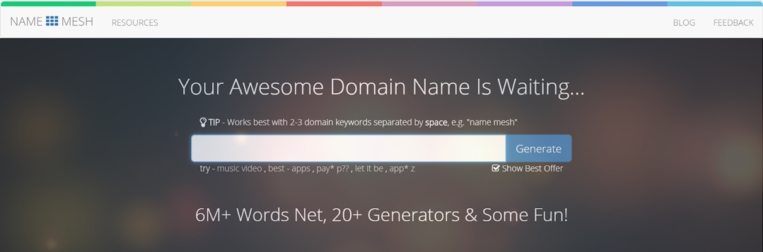
Task: Click the Name Mesh grid logo icon
Action: (52, 22)
